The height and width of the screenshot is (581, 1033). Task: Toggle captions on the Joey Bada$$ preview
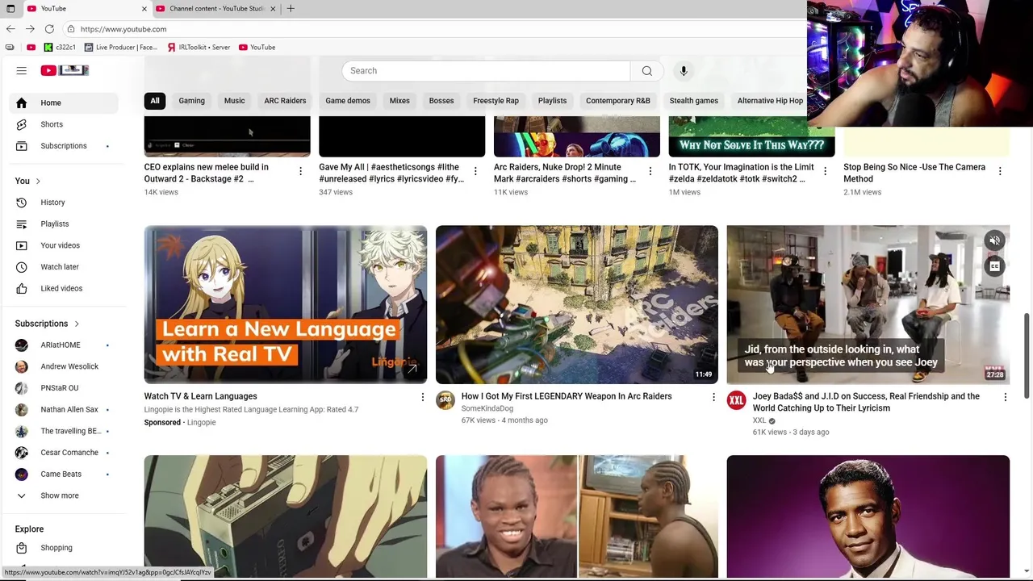coord(994,266)
